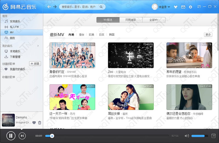The width and height of the screenshot is (219, 143).
Task: Click the 更多 button for latest MVs
Action: pyautogui.click(x=208, y=35)
